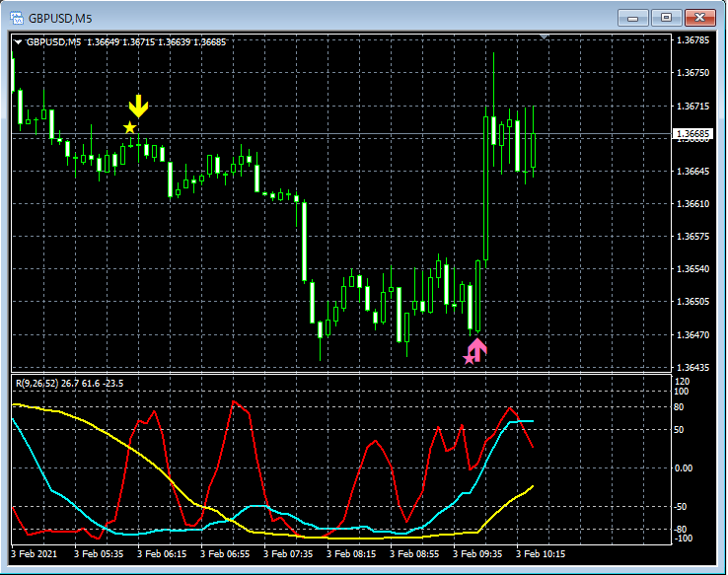Screen dimensions: 728x575
Task: Click price scale value 1.36785
Action: point(692,40)
